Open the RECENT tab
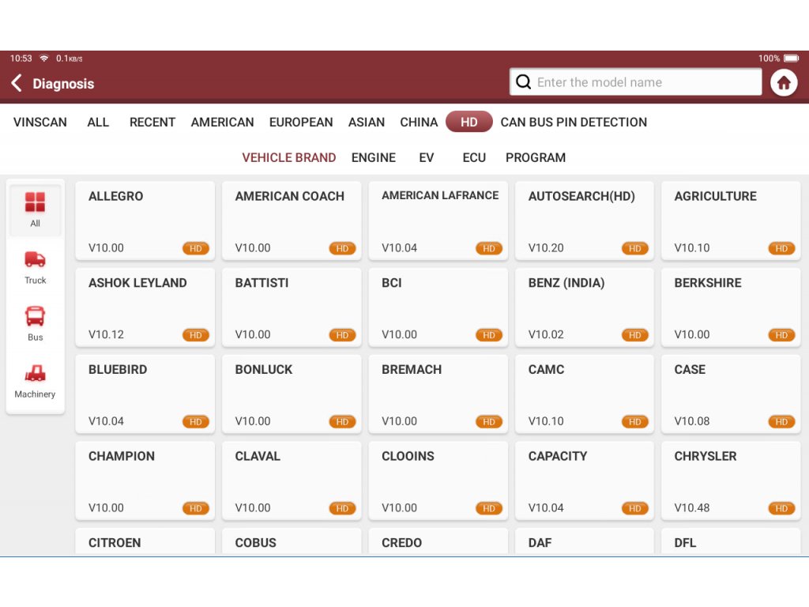The height and width of the screenshot is (607, 809). click(x=152, y=123)
